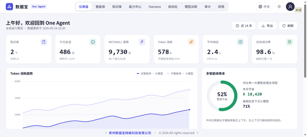Click the ¥ 18,420 savings amount
Image resolution: width=307 pixels, height=137 pixels.
(x=252, y=94)
